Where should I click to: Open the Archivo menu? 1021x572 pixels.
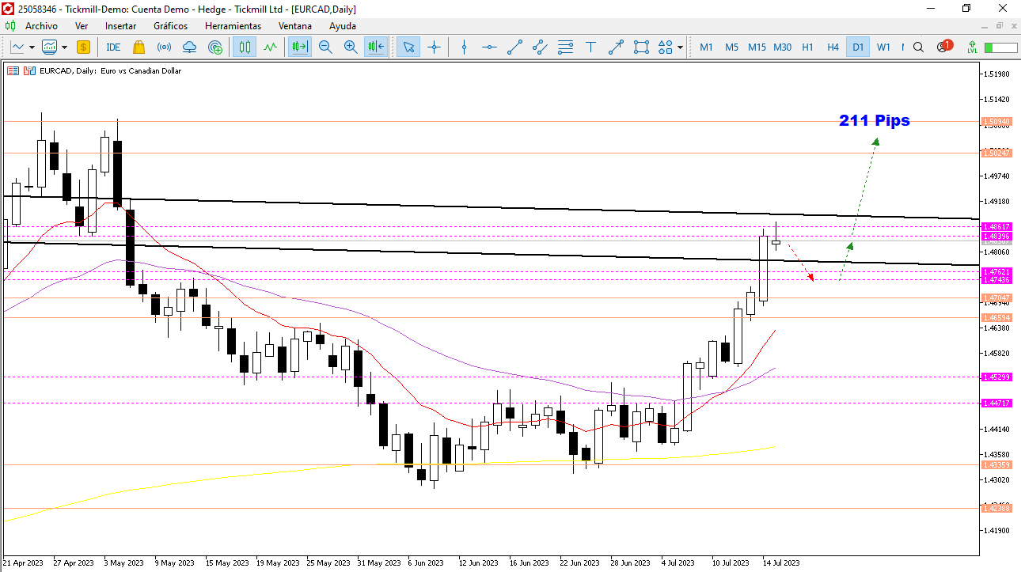41,26
